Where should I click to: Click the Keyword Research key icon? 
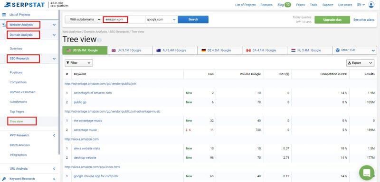tap(4, 179)
